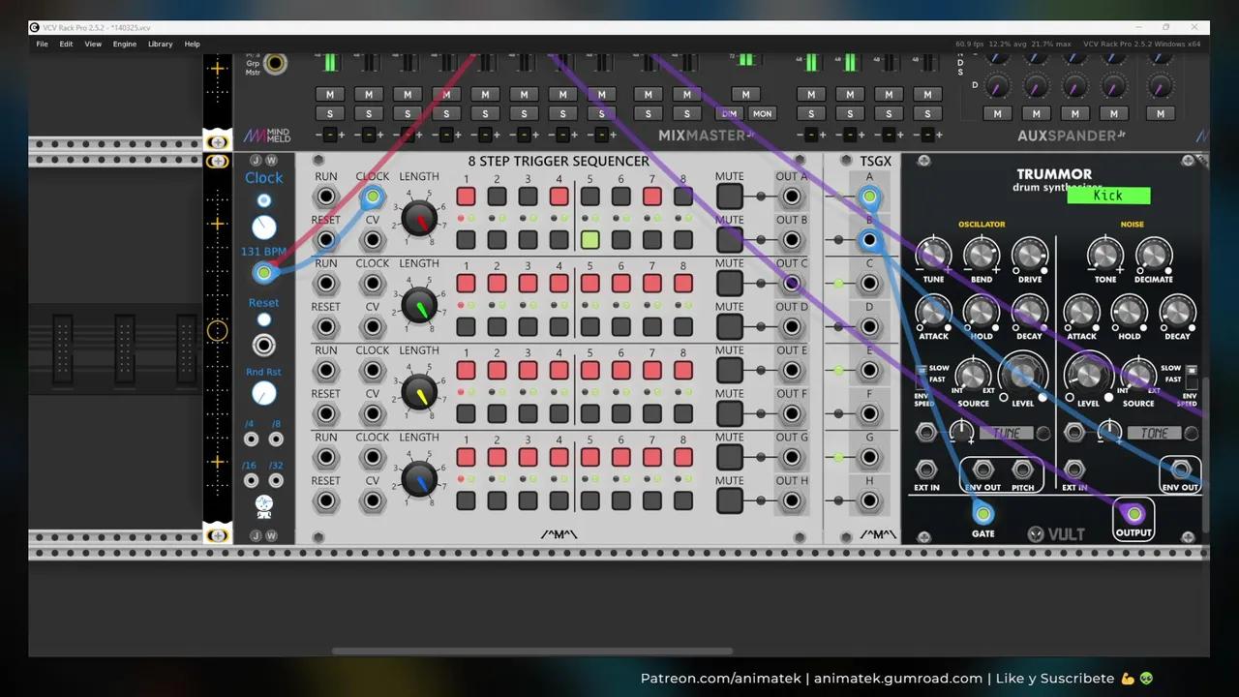The width and height of the screenshot is (1239, 697).
Task: Click the CV jack beside the blue LENGTH knob
Action: pyautogui.click(x=373, y=500)
